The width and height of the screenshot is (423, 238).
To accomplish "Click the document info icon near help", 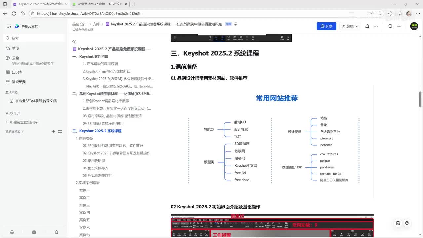I will click(398, 223).
